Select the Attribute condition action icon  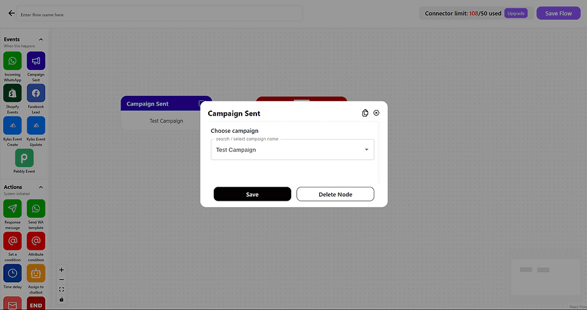tap(36, 241)
